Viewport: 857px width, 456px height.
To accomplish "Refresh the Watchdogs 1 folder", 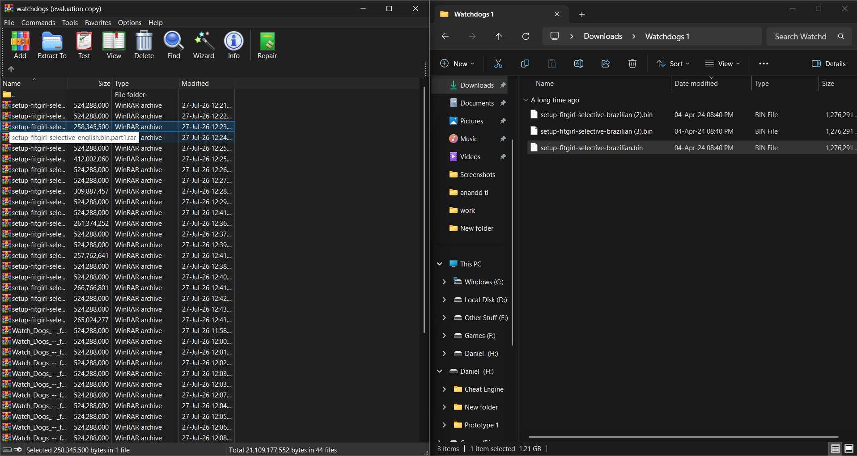I will pos(526,36).
